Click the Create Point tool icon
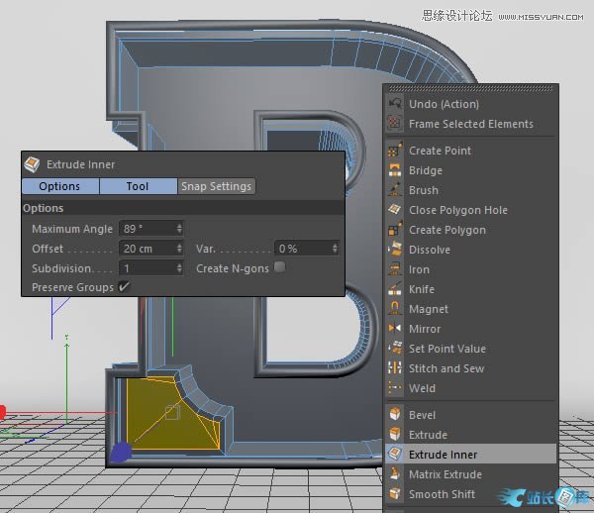The image size is (594, 513). click(395, 151)
